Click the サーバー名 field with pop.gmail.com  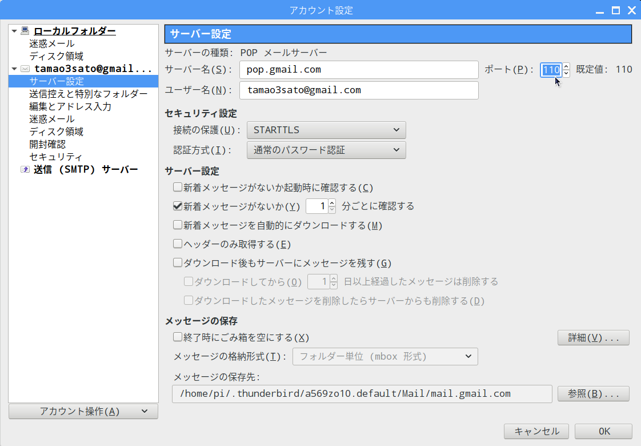click(x=359, y=70)
